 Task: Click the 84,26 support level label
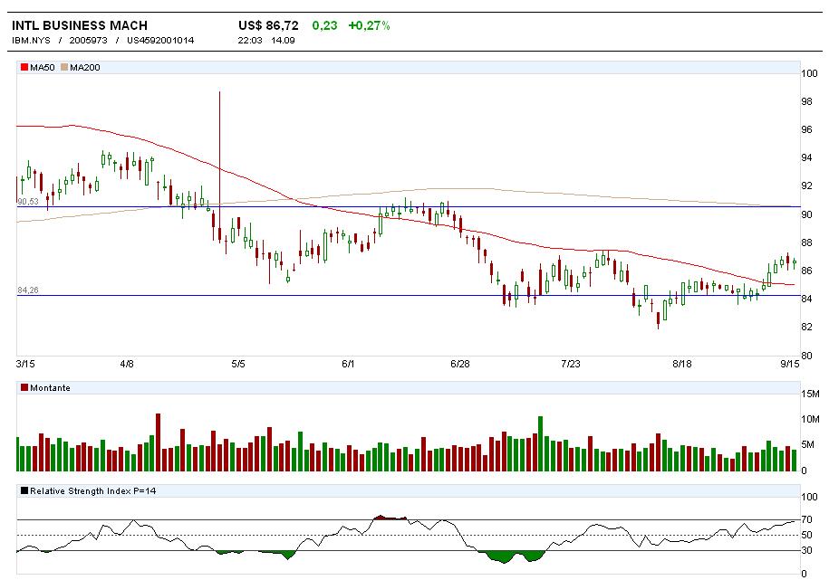pyautogui.click(x=28, y=290)
